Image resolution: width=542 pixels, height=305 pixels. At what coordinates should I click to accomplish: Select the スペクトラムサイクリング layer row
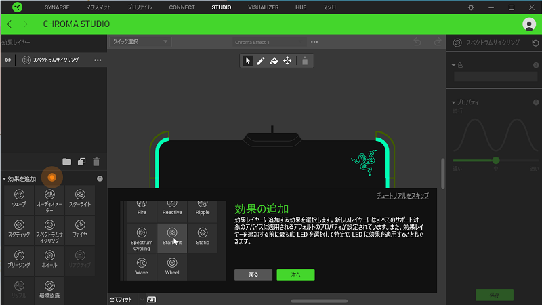coord(54,60)
